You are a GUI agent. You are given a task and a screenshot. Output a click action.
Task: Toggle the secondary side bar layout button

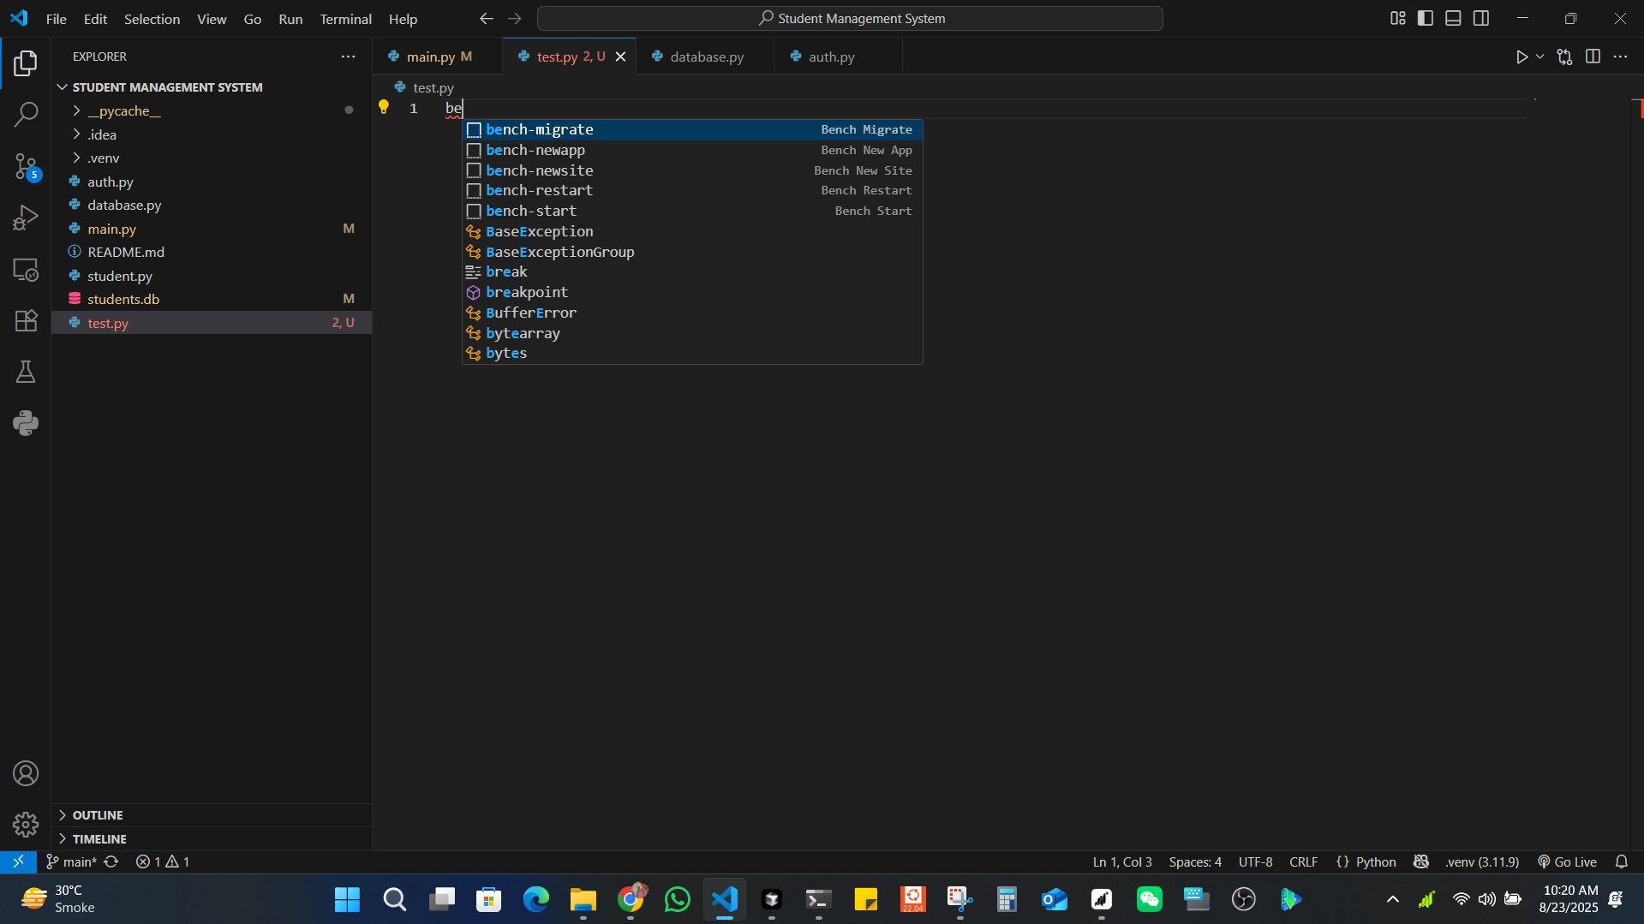[x=1481, y=18]
